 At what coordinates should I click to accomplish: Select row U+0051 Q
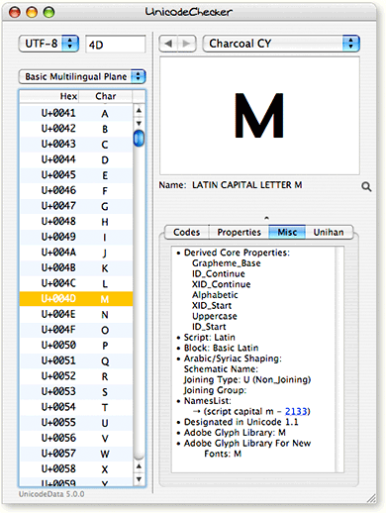coord(76,360)
